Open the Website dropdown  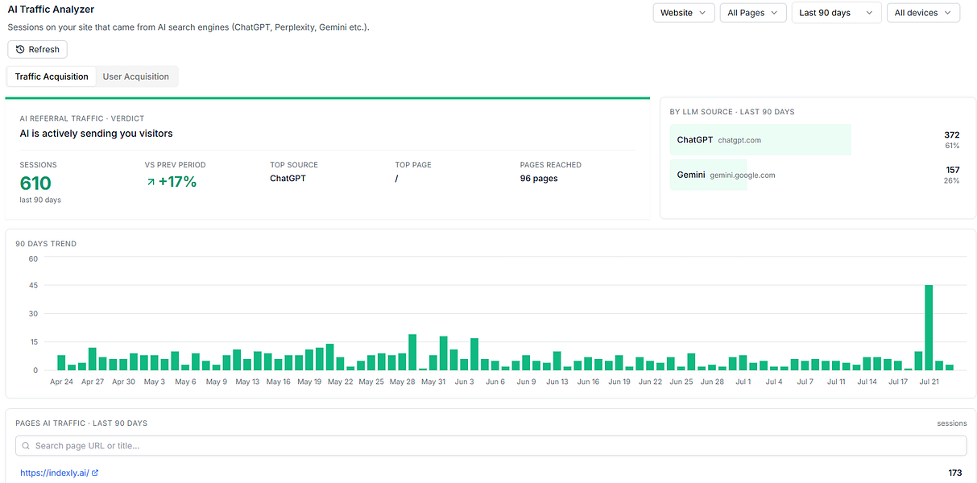tap(683, 13)
